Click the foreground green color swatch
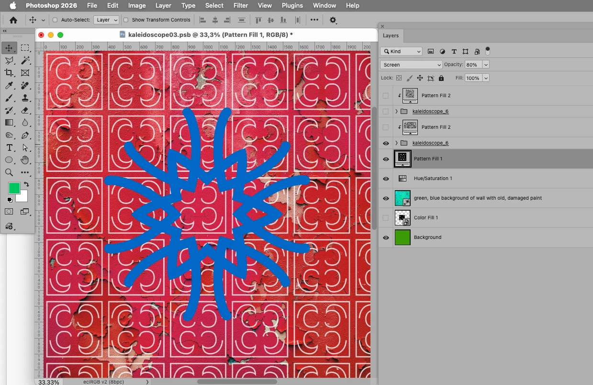The width and height of the screenshot is (593, 385). pyautogui.click(x=14, y=188)
